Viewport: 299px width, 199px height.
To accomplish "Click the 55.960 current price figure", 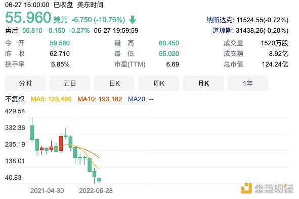I will point(28,17).
